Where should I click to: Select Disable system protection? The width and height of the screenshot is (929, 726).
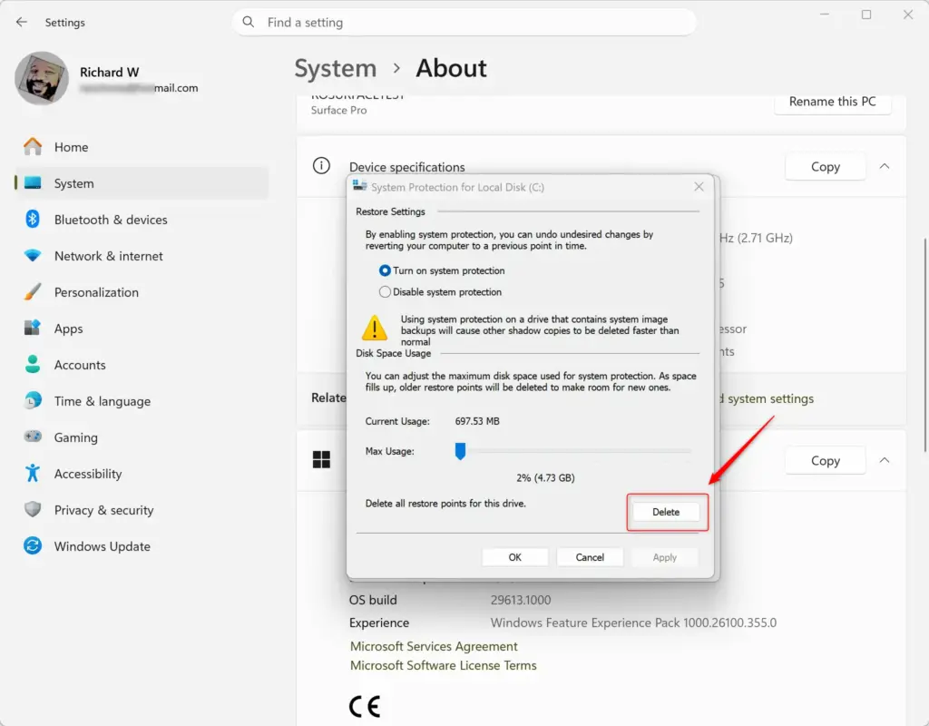(x=440, y=291)
